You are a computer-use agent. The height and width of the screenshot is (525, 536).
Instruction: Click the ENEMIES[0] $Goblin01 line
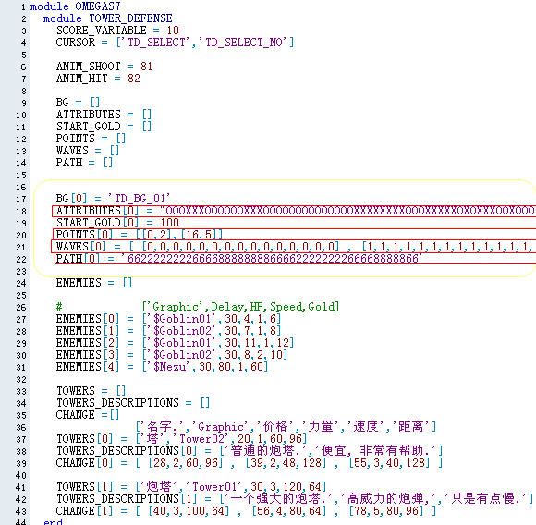pos(169,319)
